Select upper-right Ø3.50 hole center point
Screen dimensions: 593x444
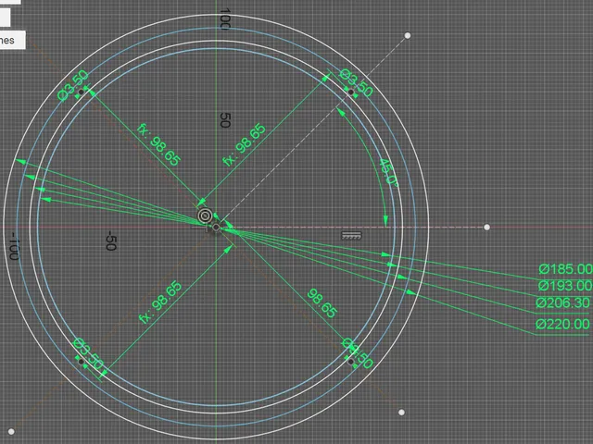[x=351, y=92]
